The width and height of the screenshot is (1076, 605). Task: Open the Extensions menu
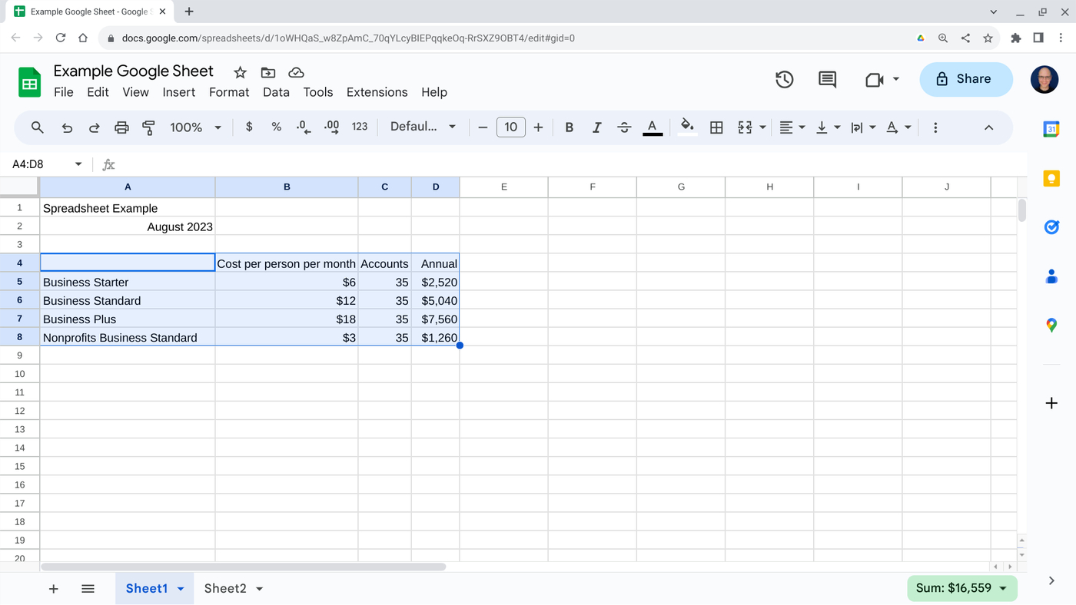click(377, 92)
